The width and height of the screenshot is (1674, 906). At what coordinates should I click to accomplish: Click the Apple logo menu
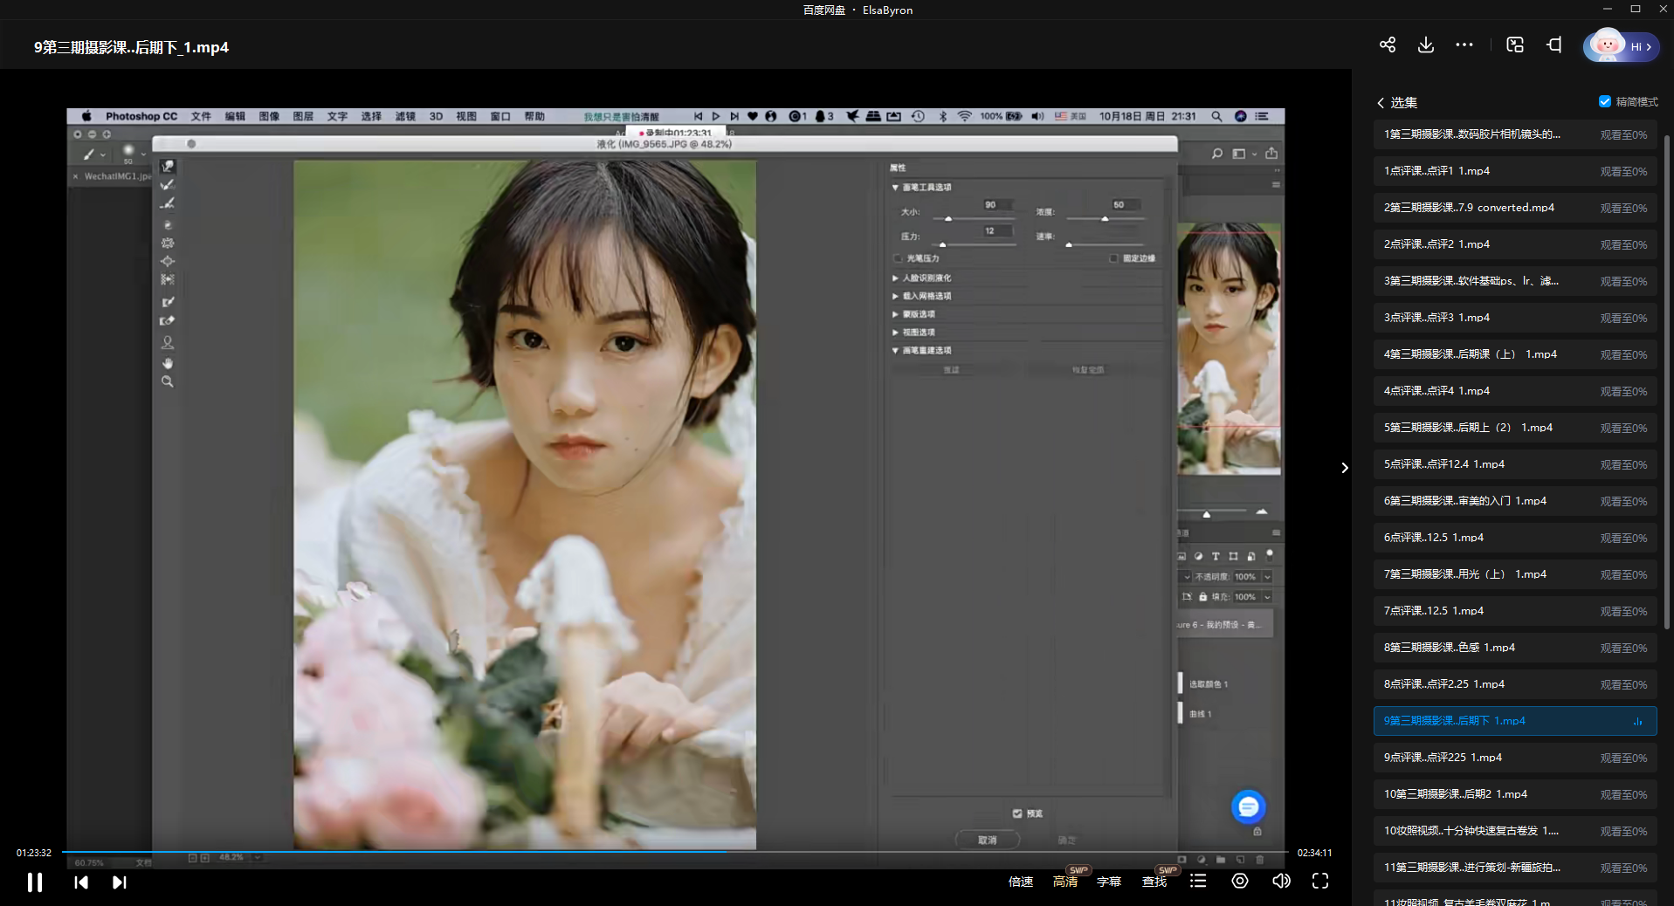click(x=86, y=116)
